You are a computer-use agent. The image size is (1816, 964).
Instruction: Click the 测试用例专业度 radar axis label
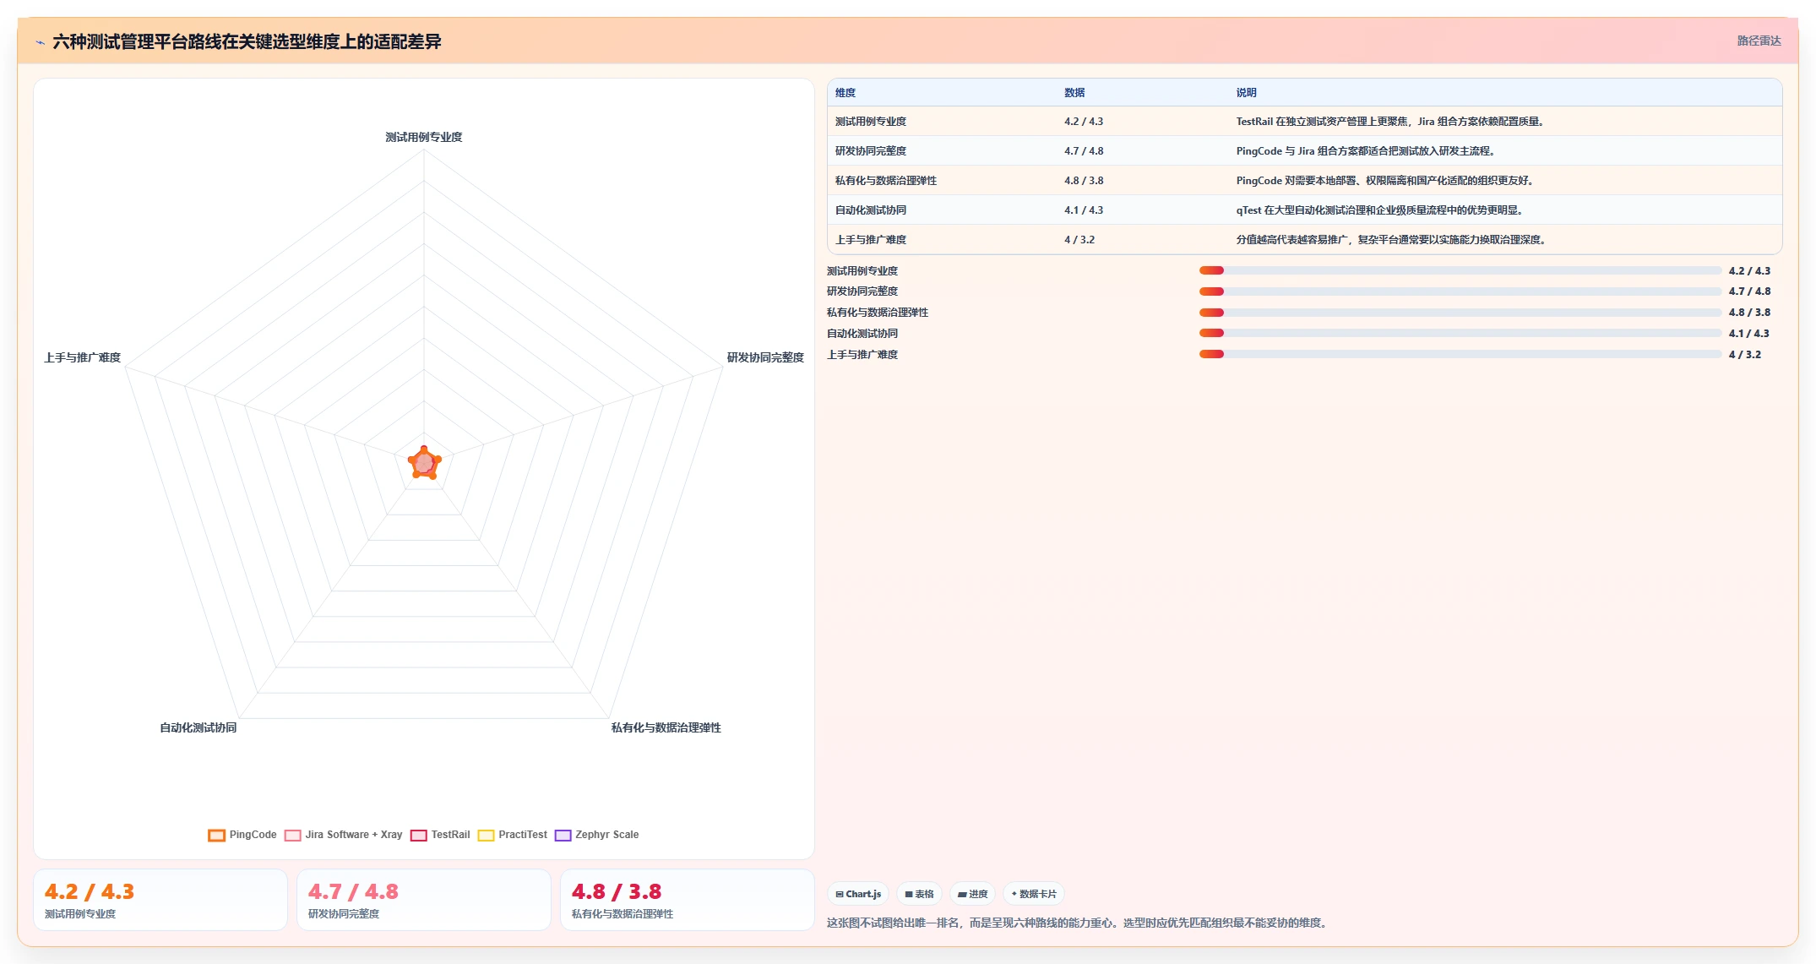point(424,137)
